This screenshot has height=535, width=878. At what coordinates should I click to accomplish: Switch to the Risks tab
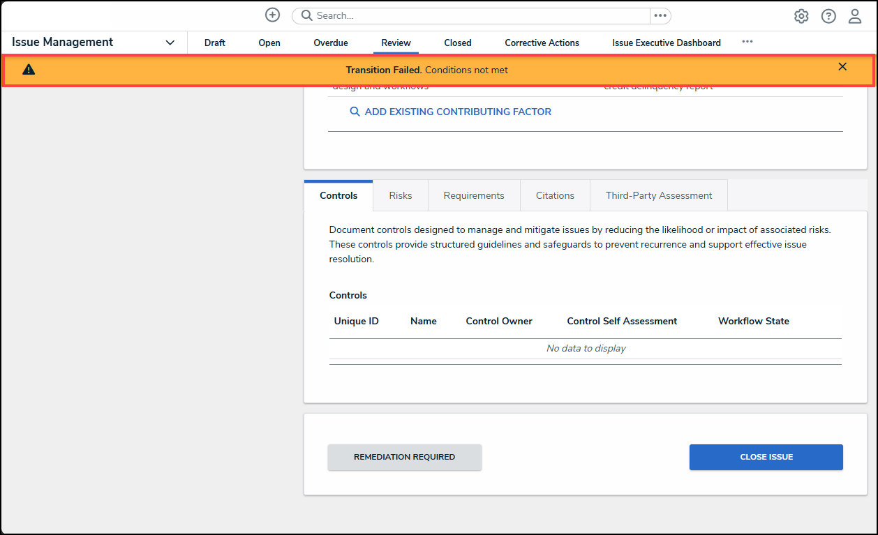400,195
